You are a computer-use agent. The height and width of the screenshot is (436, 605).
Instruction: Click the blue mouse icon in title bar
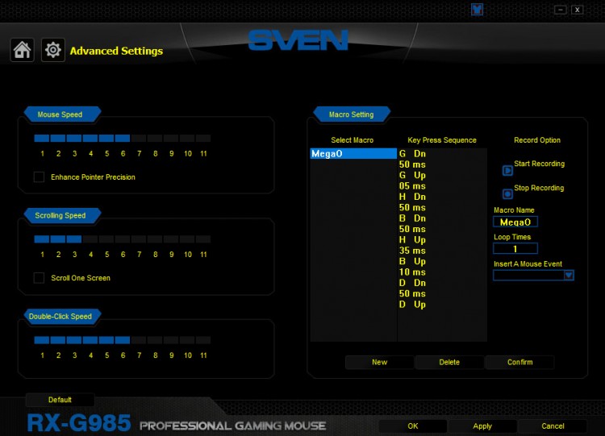click(477, 9)
